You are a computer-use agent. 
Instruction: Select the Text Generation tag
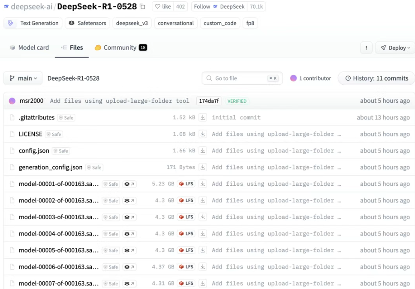33,23
